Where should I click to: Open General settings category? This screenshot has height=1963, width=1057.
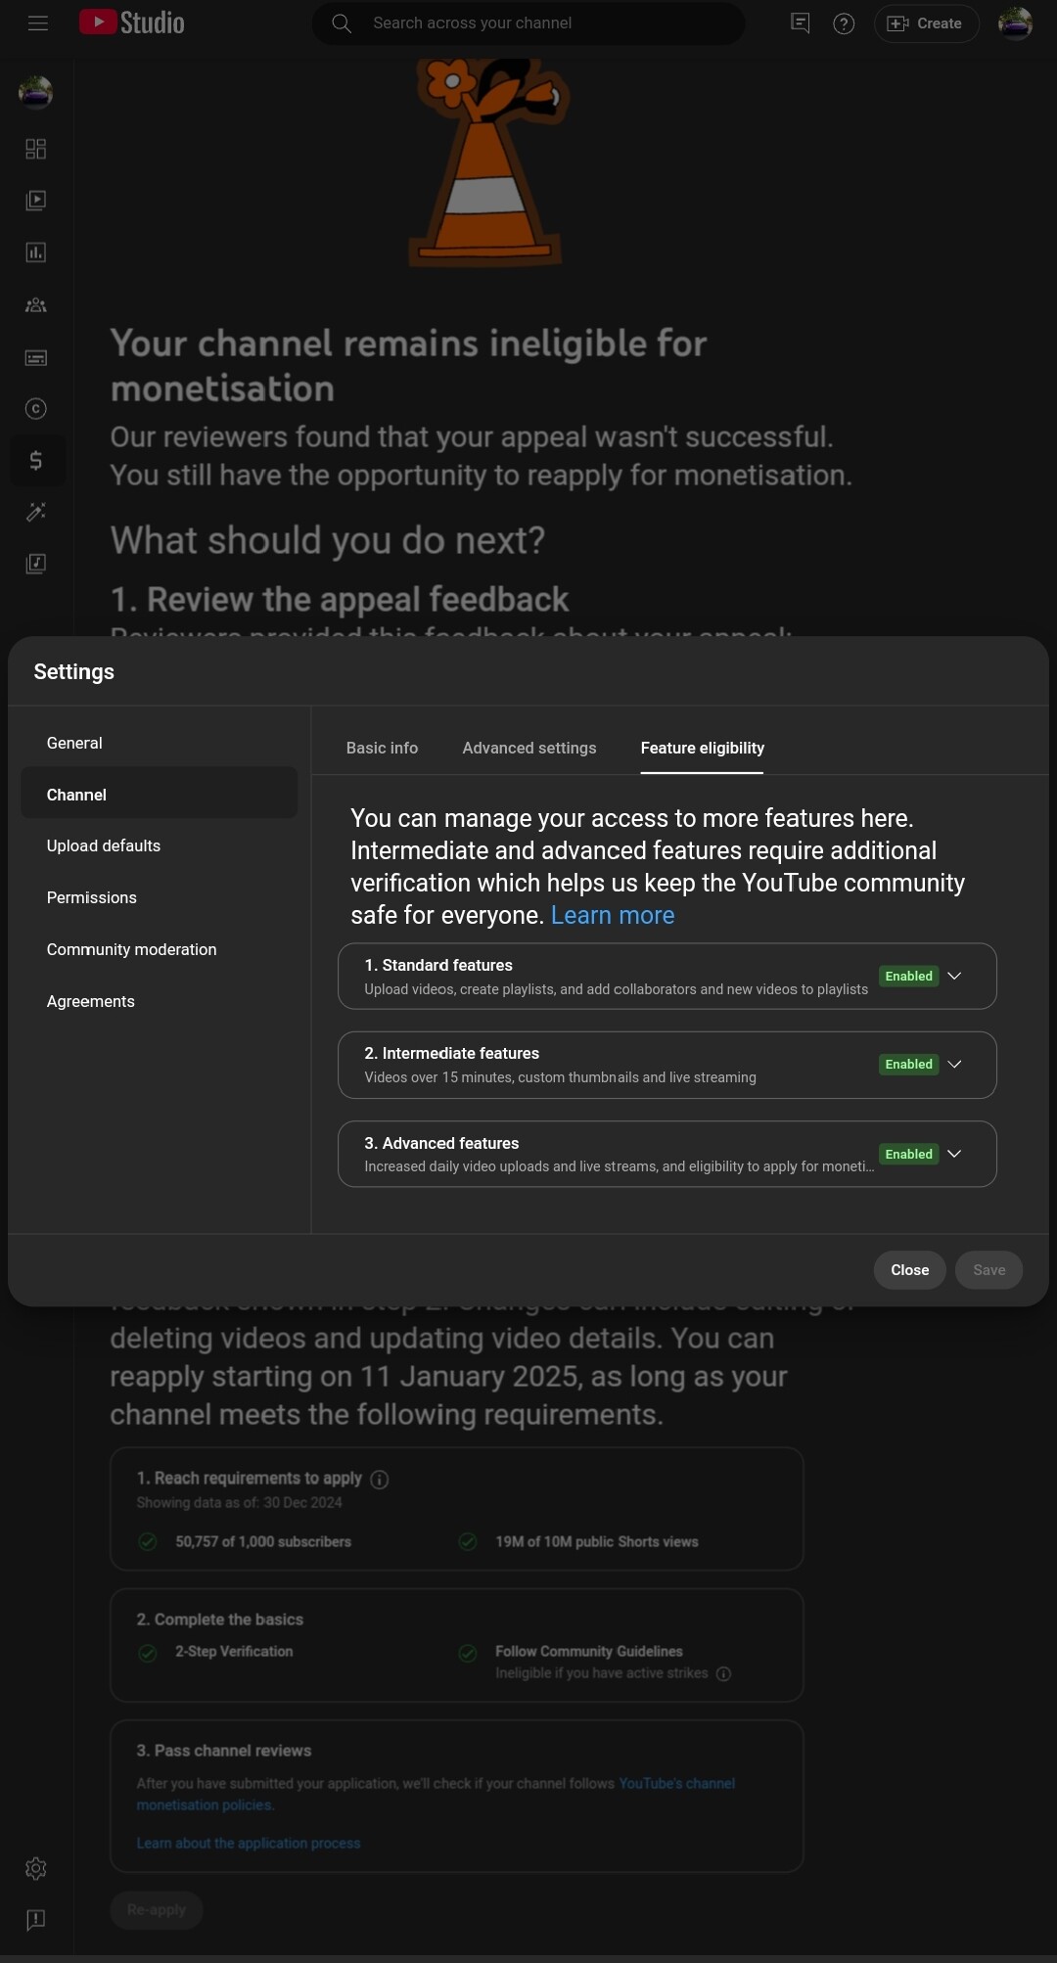tap(160, 743)
